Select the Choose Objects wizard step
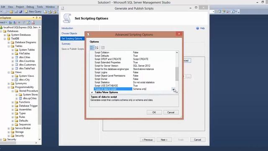 [69, 34]
